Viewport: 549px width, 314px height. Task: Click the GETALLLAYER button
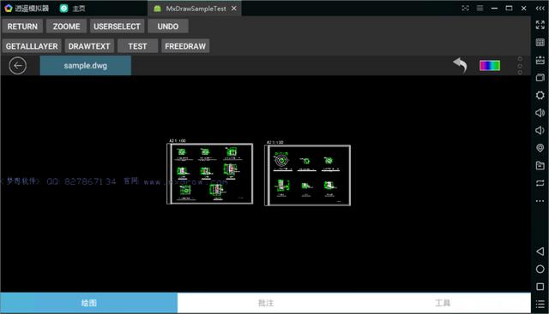[32, 46]
